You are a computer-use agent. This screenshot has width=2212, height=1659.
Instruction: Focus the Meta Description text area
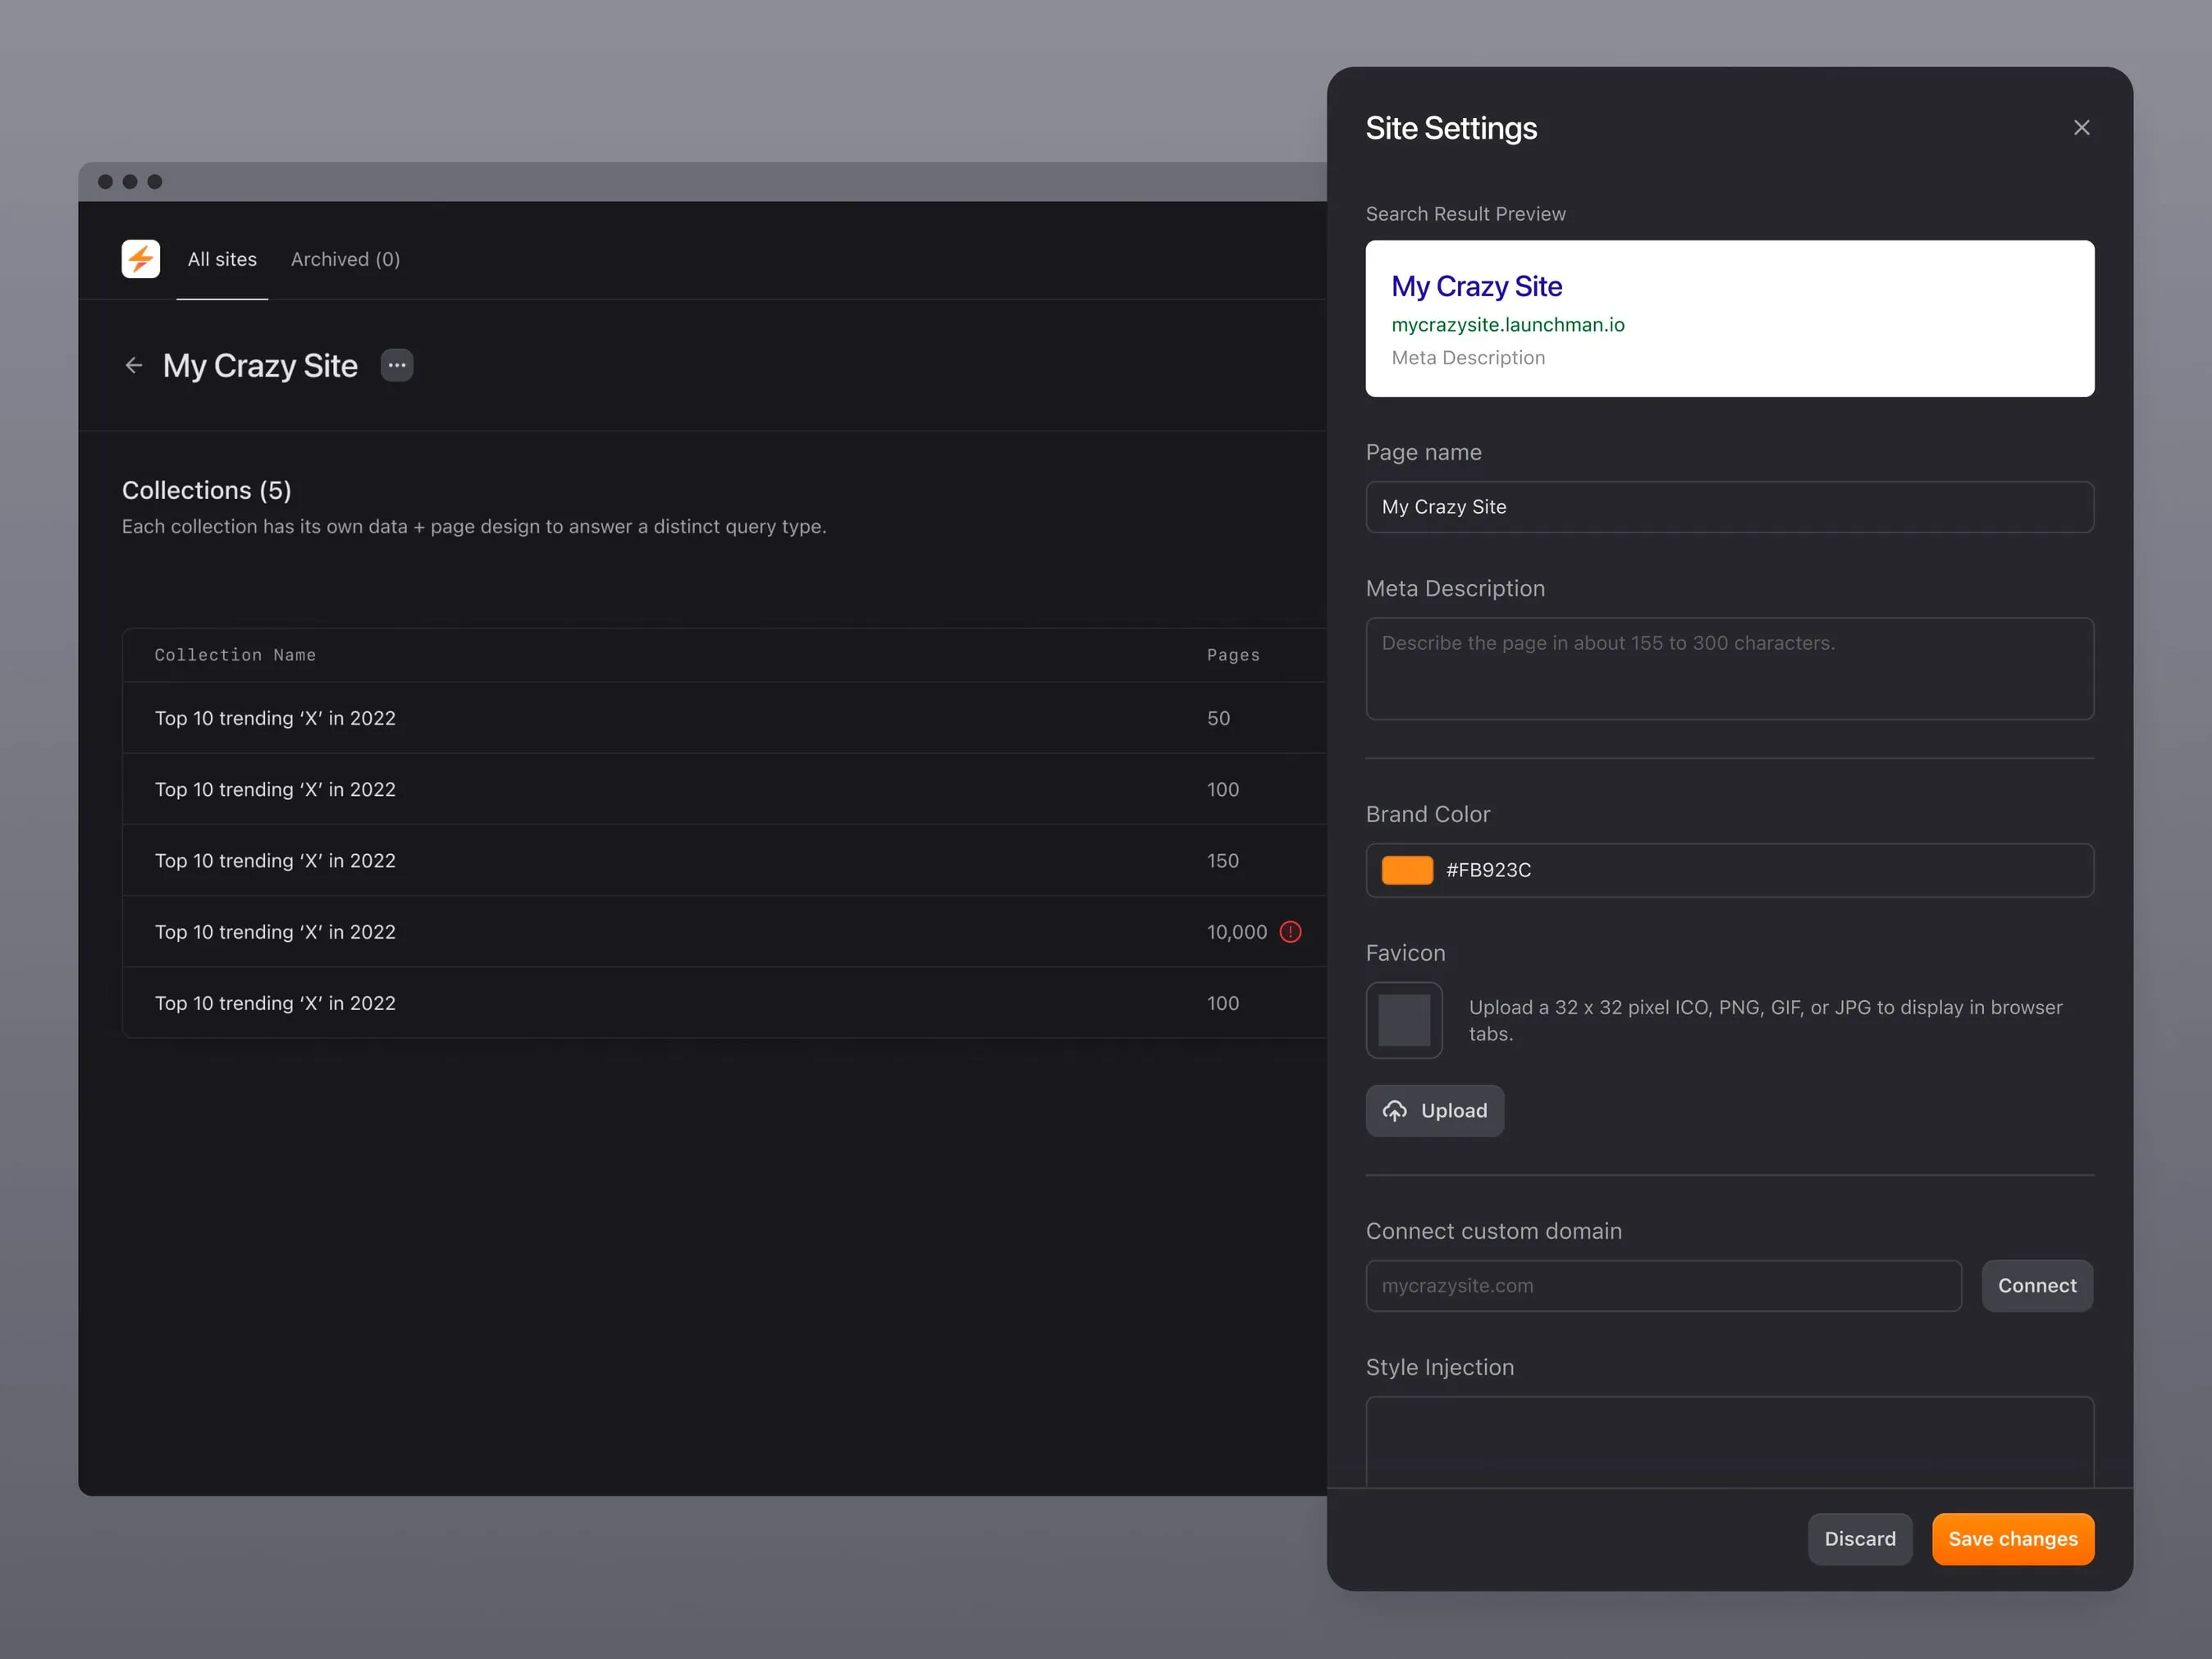1730,669
